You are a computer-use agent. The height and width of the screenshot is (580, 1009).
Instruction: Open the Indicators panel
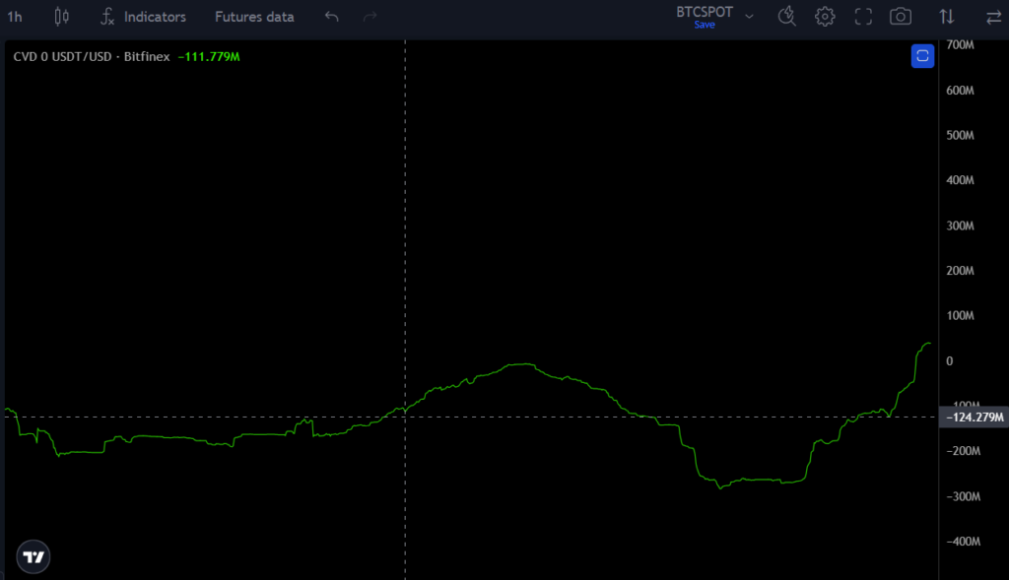[144, 17]
